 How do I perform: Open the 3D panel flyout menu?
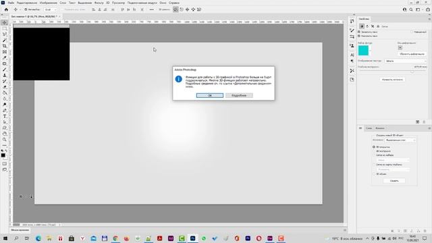click(429, 128)
